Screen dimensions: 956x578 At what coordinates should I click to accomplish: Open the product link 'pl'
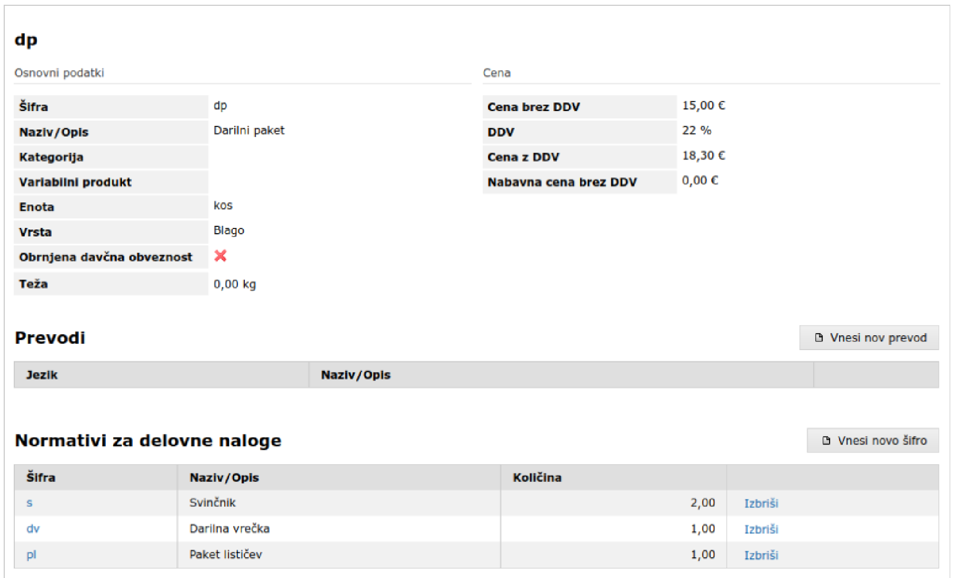31,555
